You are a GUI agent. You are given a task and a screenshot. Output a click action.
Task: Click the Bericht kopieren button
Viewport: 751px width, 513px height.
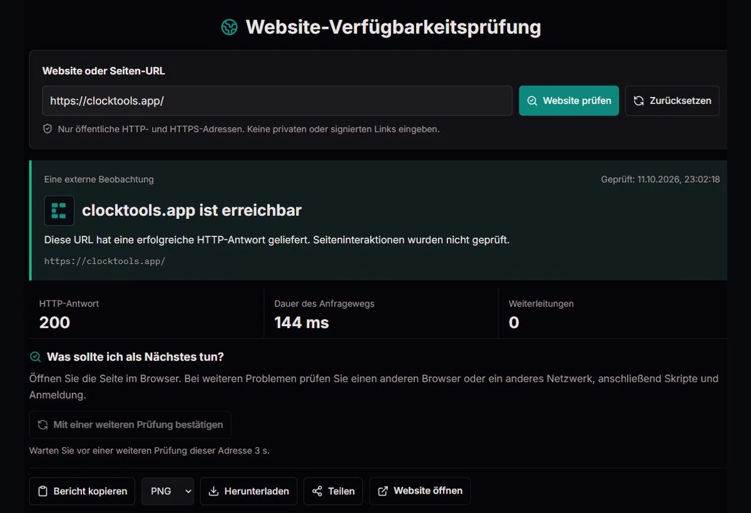[x=82, y=491]
